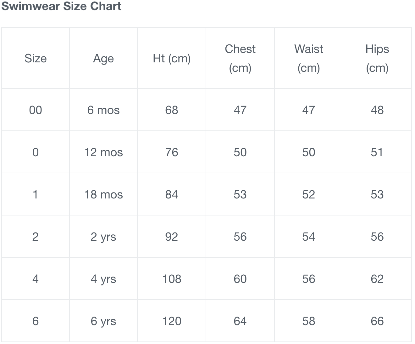Click the Chest (cm) column header
415x344 pixels.
(240, 58)
